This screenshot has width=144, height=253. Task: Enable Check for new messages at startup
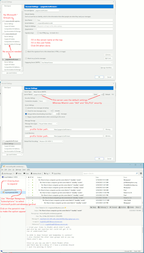(x=26, y=108)
